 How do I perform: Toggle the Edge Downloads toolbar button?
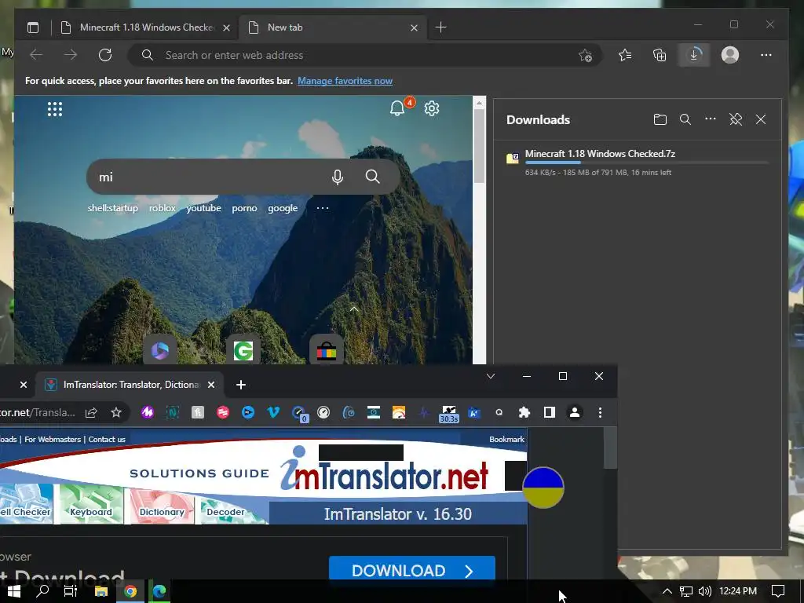point(694,55)
